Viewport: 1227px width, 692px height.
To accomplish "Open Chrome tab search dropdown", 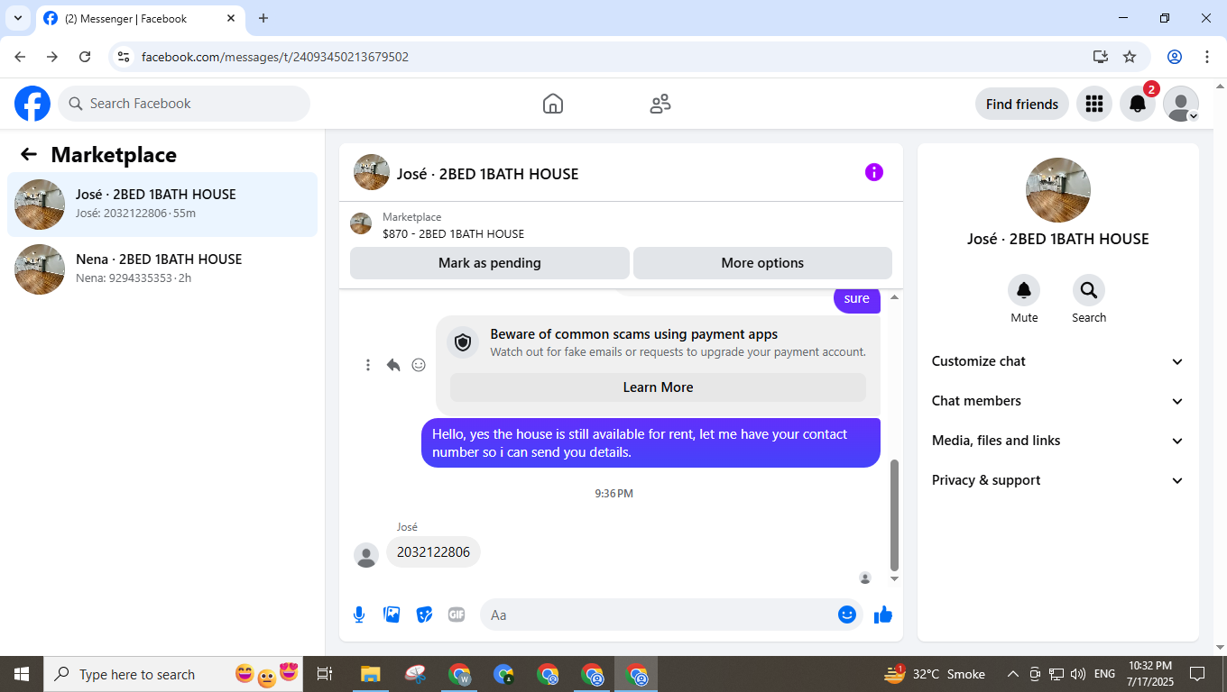I will point(18,18).
